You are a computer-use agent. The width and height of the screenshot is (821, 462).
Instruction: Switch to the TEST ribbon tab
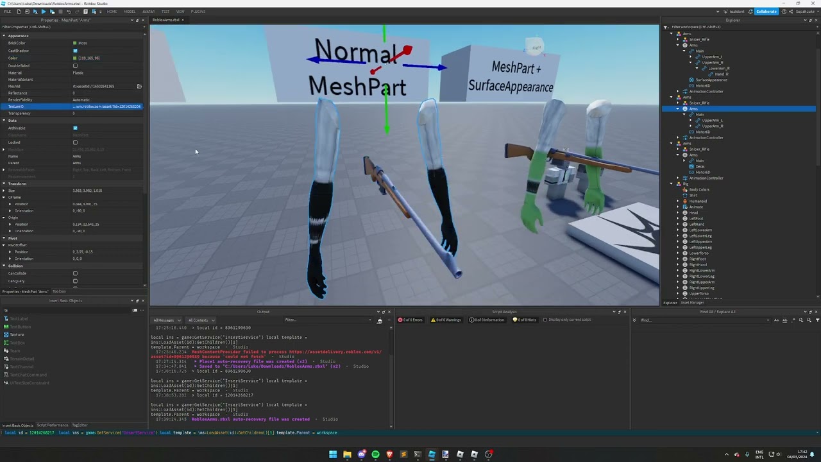click(x=165, y=12)
